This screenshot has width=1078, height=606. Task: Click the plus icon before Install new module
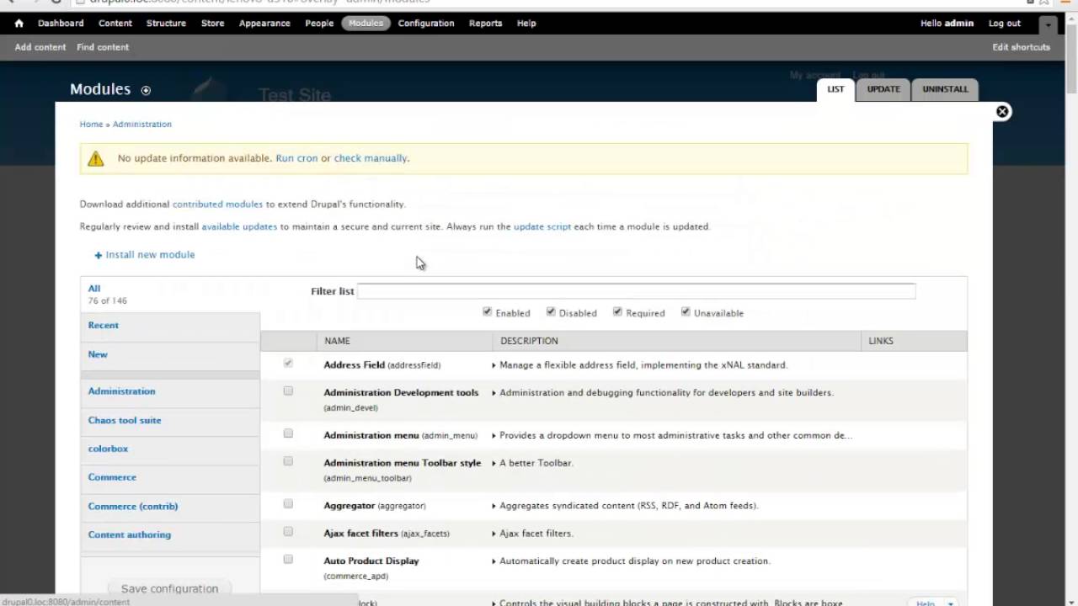[x=98, y=255]
